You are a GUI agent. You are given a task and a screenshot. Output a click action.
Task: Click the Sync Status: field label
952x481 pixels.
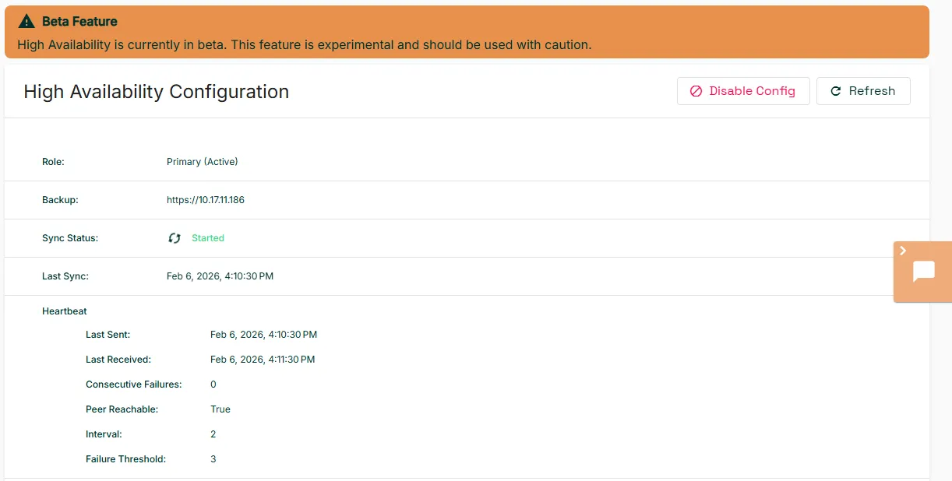pos(70,238)
